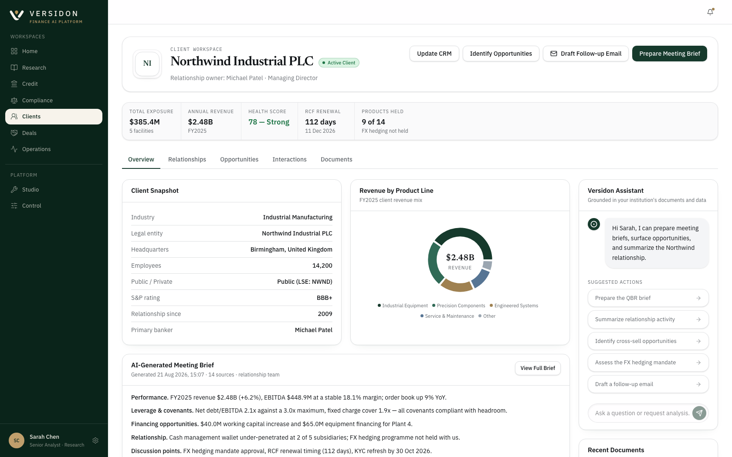Viewport: 732px width, 457px height.
Task: Switch to the Opportunities tab
Action: pyautogui.click(x=239, y=159)
